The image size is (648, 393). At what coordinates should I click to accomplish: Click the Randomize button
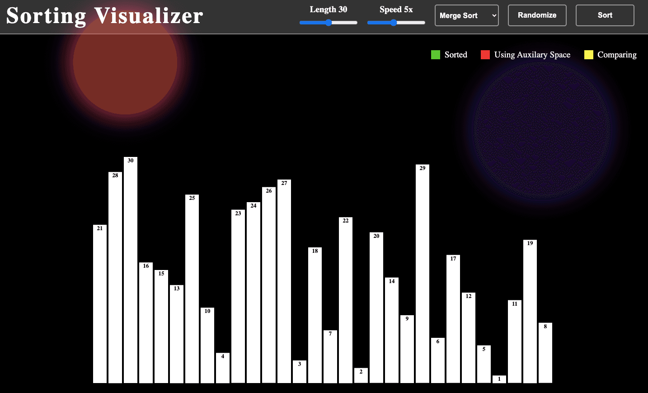point(537,15)
